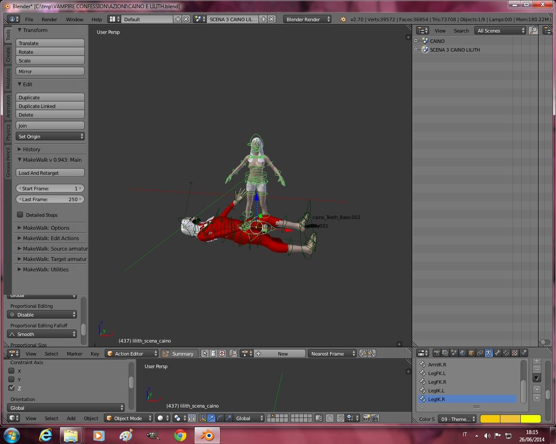Toggle ghost show hidden in Action Editor

tap(213, 353)
